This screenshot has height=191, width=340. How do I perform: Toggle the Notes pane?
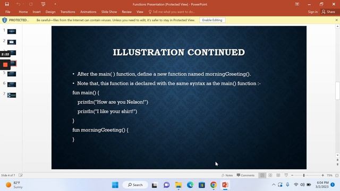[227, 175]
